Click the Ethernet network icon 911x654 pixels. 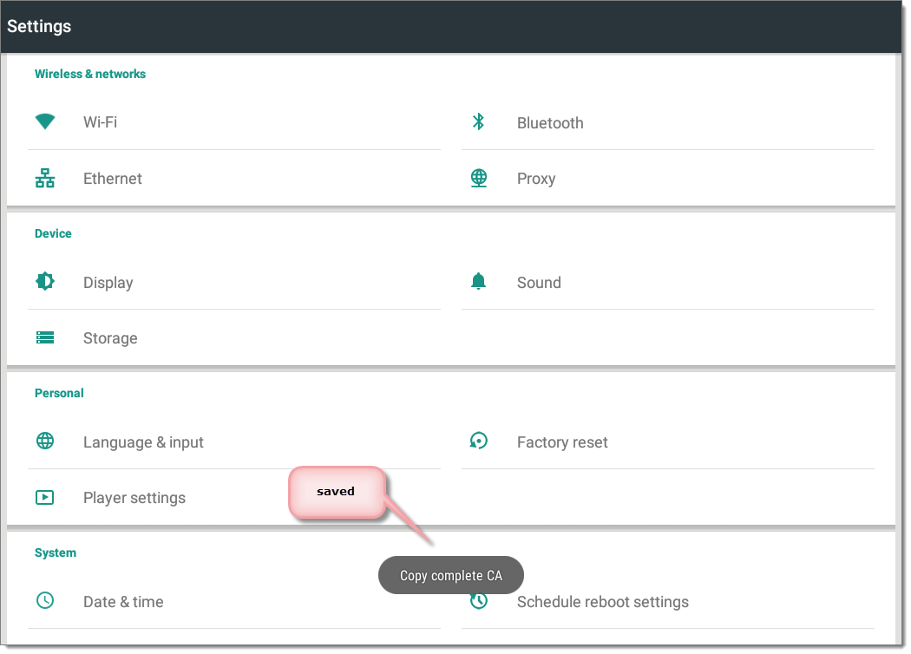[x=45, y=178]
